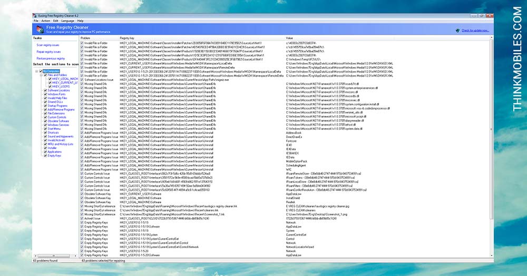The width and height of the screenshot is (527, 276).
Task: Sort by the Problem column header
Action: click(x=99, y=38)
